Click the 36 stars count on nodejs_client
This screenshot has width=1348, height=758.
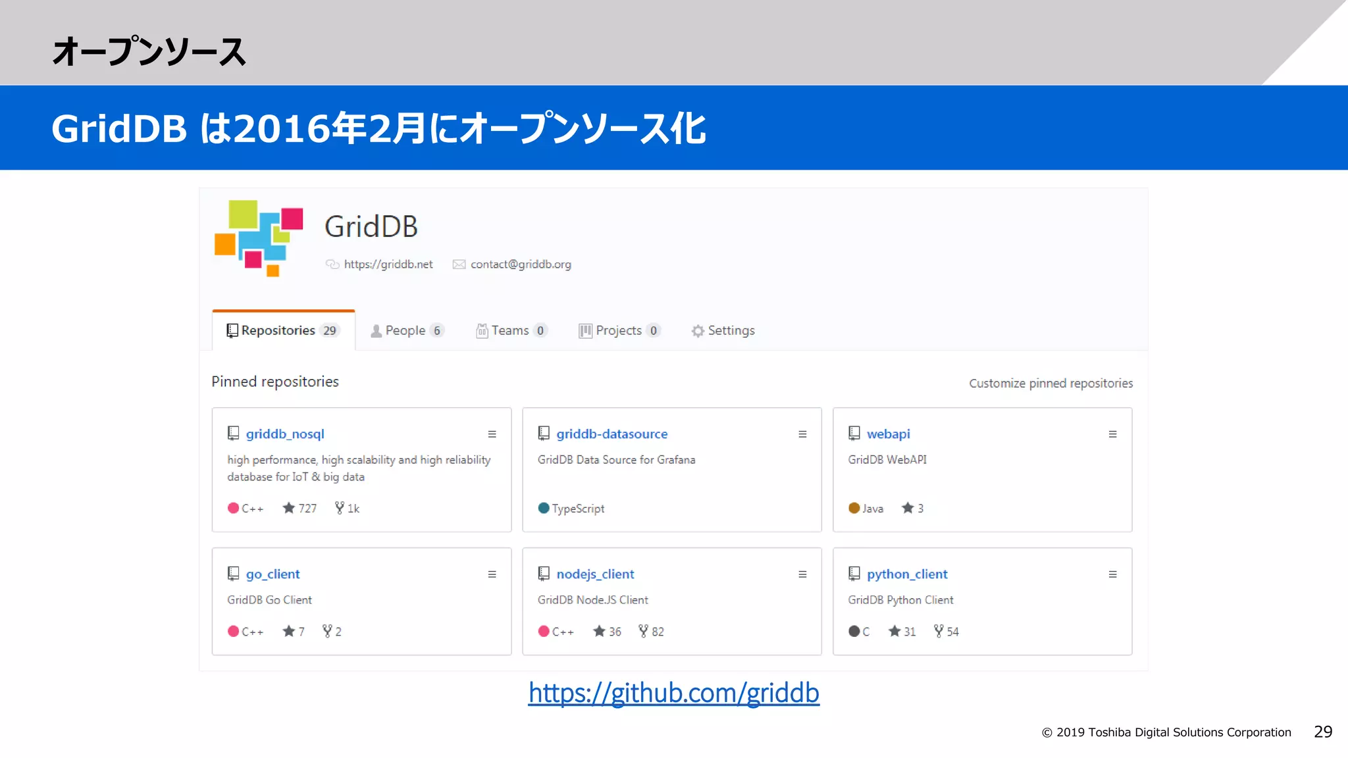point(607,631)
